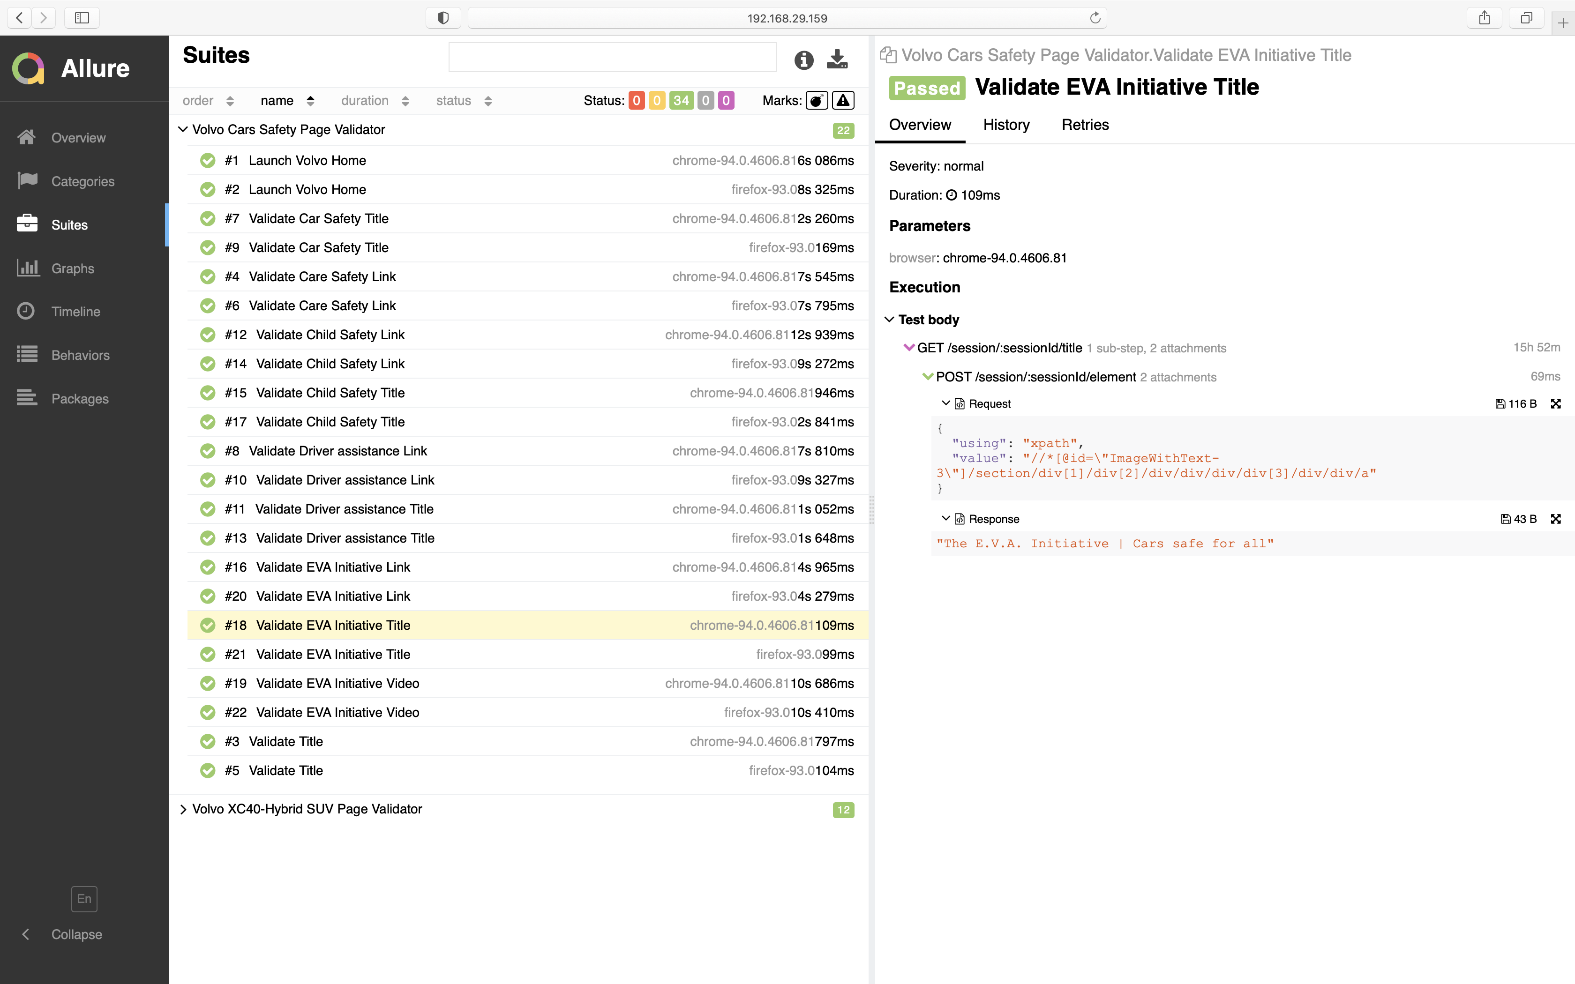1575x984 pixels.
Task: Open the Graphs section
Action: 72,268
